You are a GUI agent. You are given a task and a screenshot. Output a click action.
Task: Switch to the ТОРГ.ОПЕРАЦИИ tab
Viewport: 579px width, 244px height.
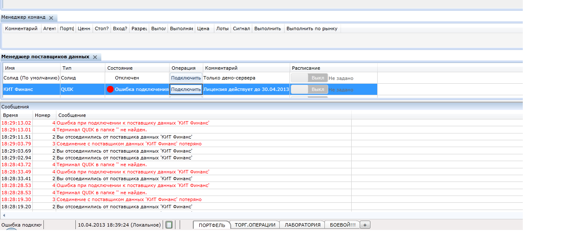[255, 225]
